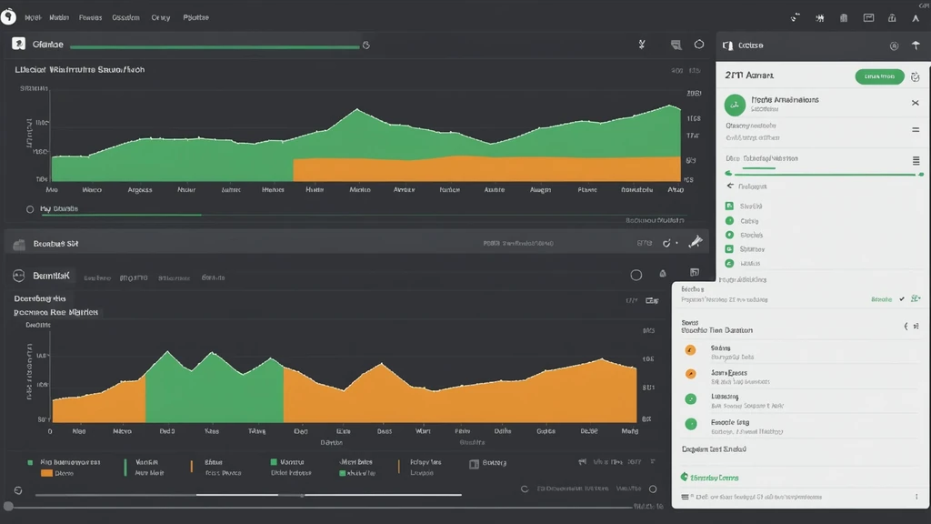
Task: Toggle the green round marker next to 'Hoitics'
Action: click(730, 263)
